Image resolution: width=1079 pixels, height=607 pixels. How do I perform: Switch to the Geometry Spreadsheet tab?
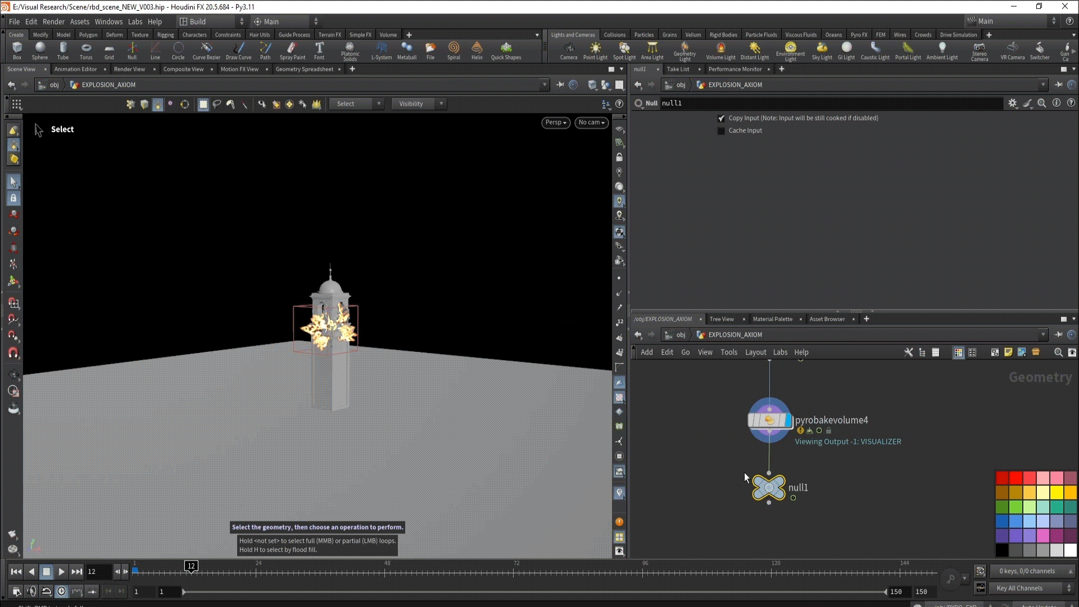pos(304,69)
